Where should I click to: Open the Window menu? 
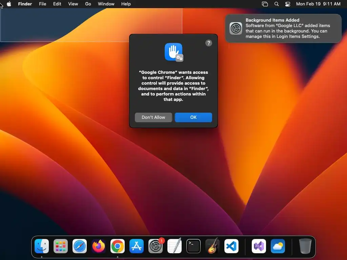pyautogui.click(x=106, y=4)
